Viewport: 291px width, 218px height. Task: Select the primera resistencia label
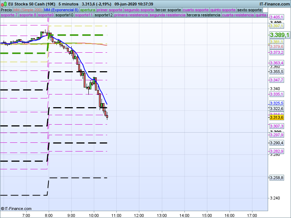[131, 15]
